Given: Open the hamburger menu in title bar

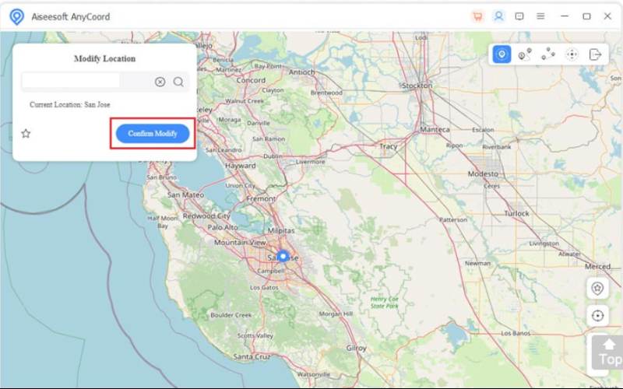Looking at the screenshot, I should tap(540, 16).
